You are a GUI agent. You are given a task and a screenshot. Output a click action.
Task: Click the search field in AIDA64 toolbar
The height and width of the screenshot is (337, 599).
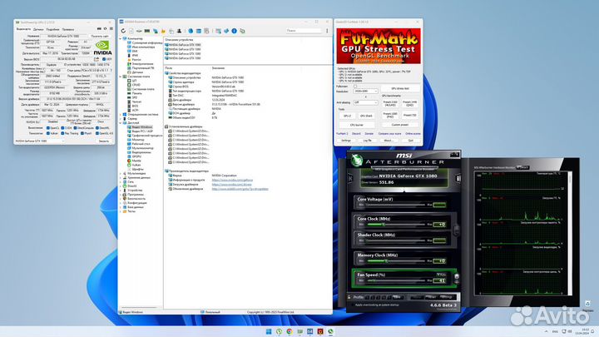(x=304, y=31)
